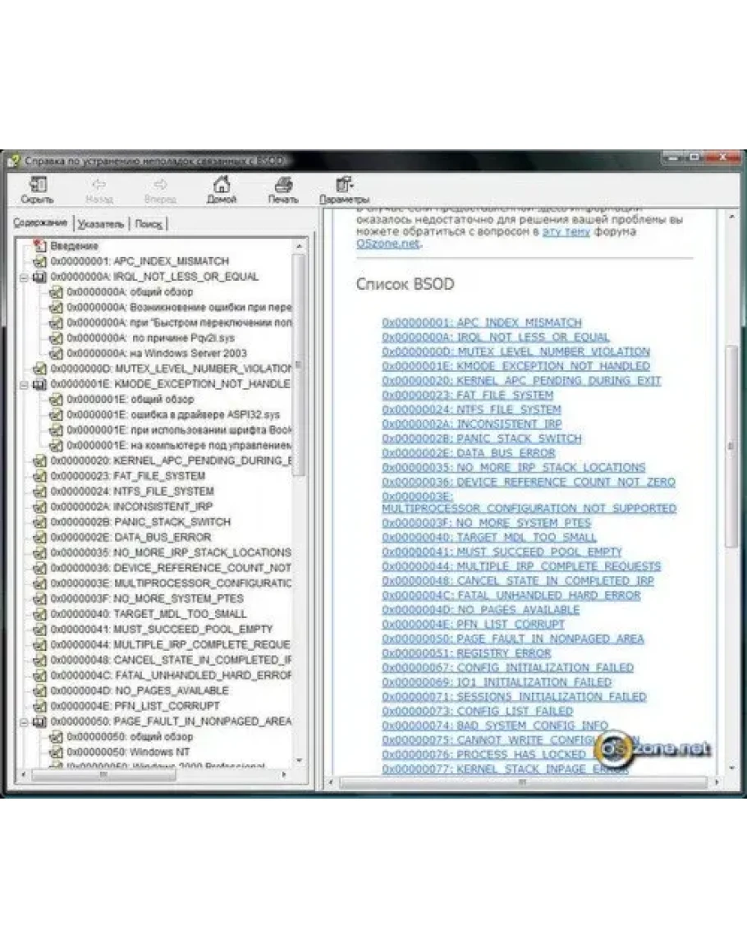This screenshot has height=948, width=747.
Task: Click the Введение topic page icon
Action: (39, 245)
